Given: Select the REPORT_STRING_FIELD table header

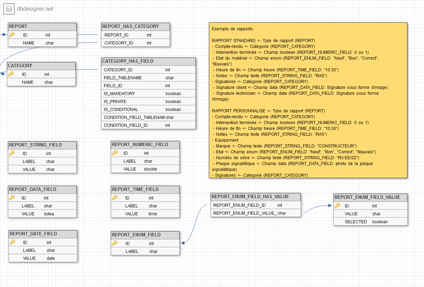Looking at the screenshot, I should pos(42,145).
